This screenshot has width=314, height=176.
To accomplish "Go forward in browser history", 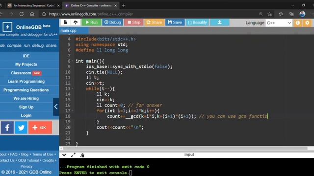I will point(11,14).
